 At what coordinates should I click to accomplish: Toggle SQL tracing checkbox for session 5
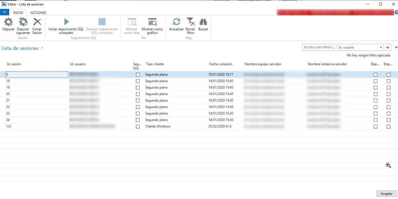point(138,75)
